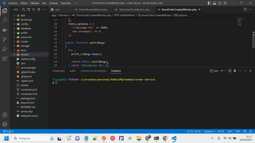Screen dimensions: 255x143
Task: Open the Editar menu
Action: point(24,3)
